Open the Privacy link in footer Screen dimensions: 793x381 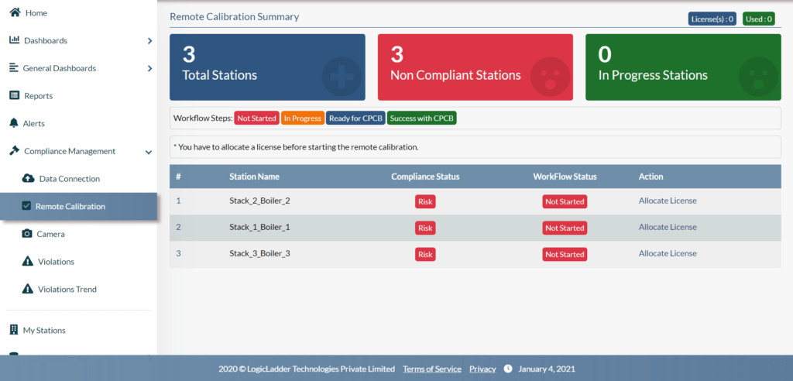482,369
